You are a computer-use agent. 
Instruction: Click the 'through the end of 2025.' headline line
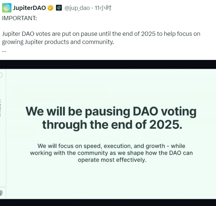(112, 125)
